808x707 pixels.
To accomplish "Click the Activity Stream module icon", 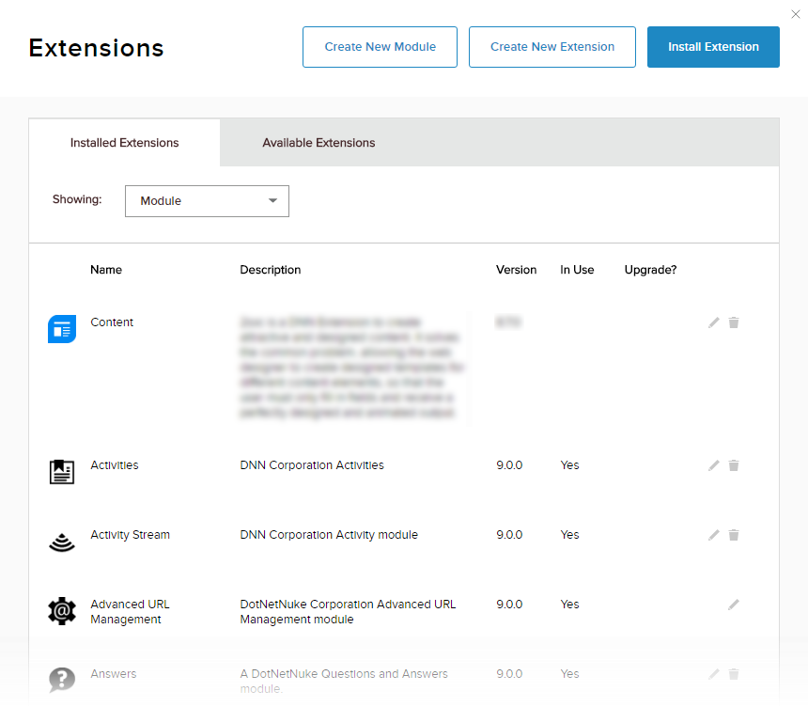I will [62, 542].
